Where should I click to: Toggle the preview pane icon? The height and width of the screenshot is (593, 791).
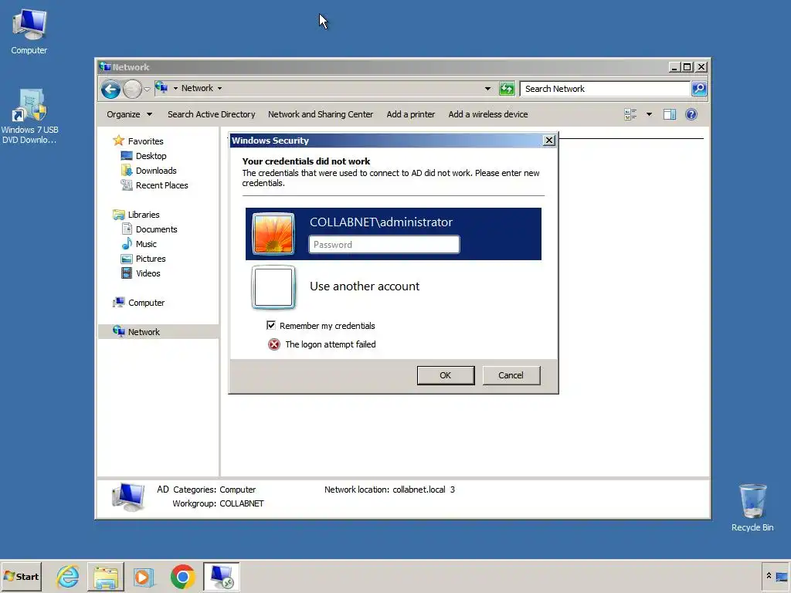tap(670, 114)
